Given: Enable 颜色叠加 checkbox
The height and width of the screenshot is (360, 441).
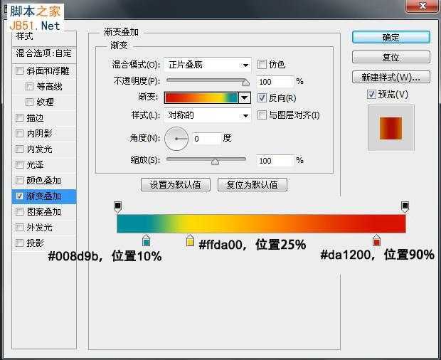Looking at the screenshot, I should 19,180.
